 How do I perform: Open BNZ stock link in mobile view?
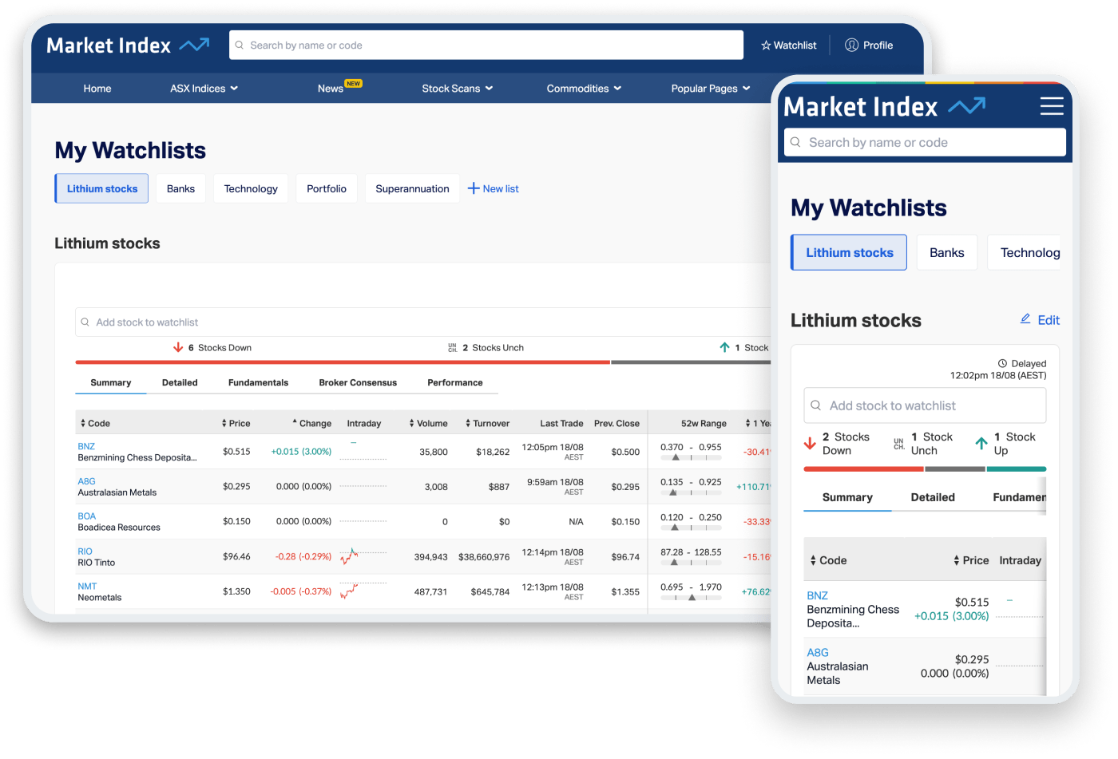click(x=817, y=595)
